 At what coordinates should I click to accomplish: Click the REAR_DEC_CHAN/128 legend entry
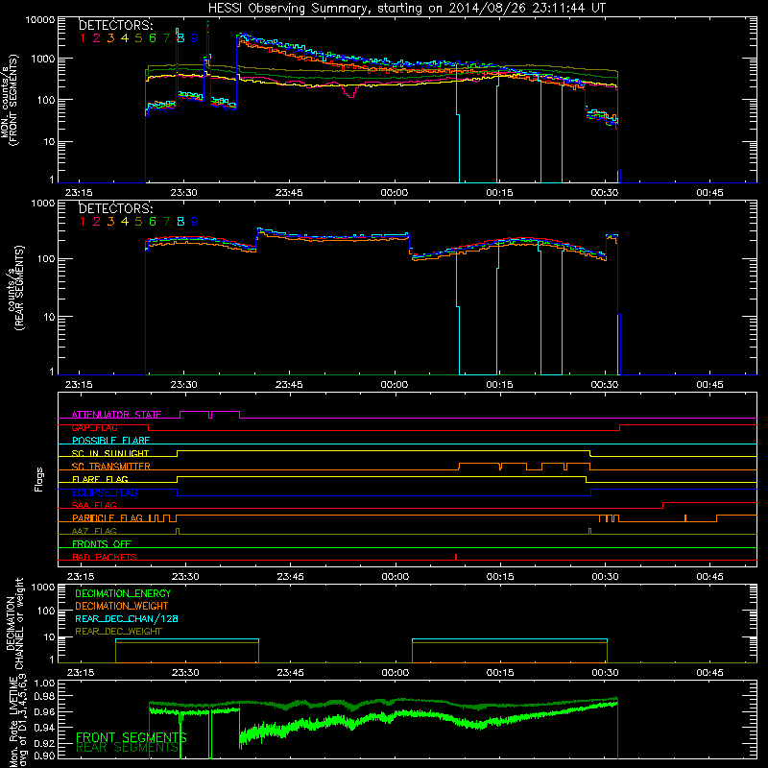click(x=127, y=618)
